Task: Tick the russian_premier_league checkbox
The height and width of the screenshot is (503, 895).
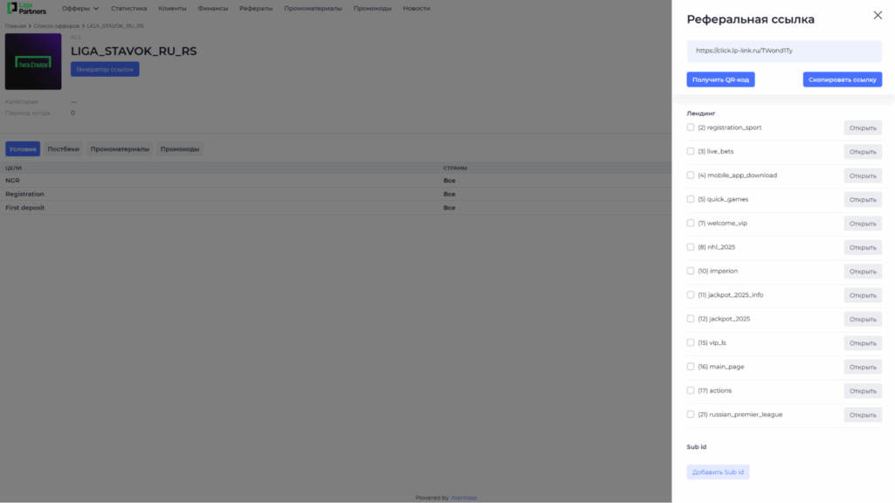Action: point(690,414)
